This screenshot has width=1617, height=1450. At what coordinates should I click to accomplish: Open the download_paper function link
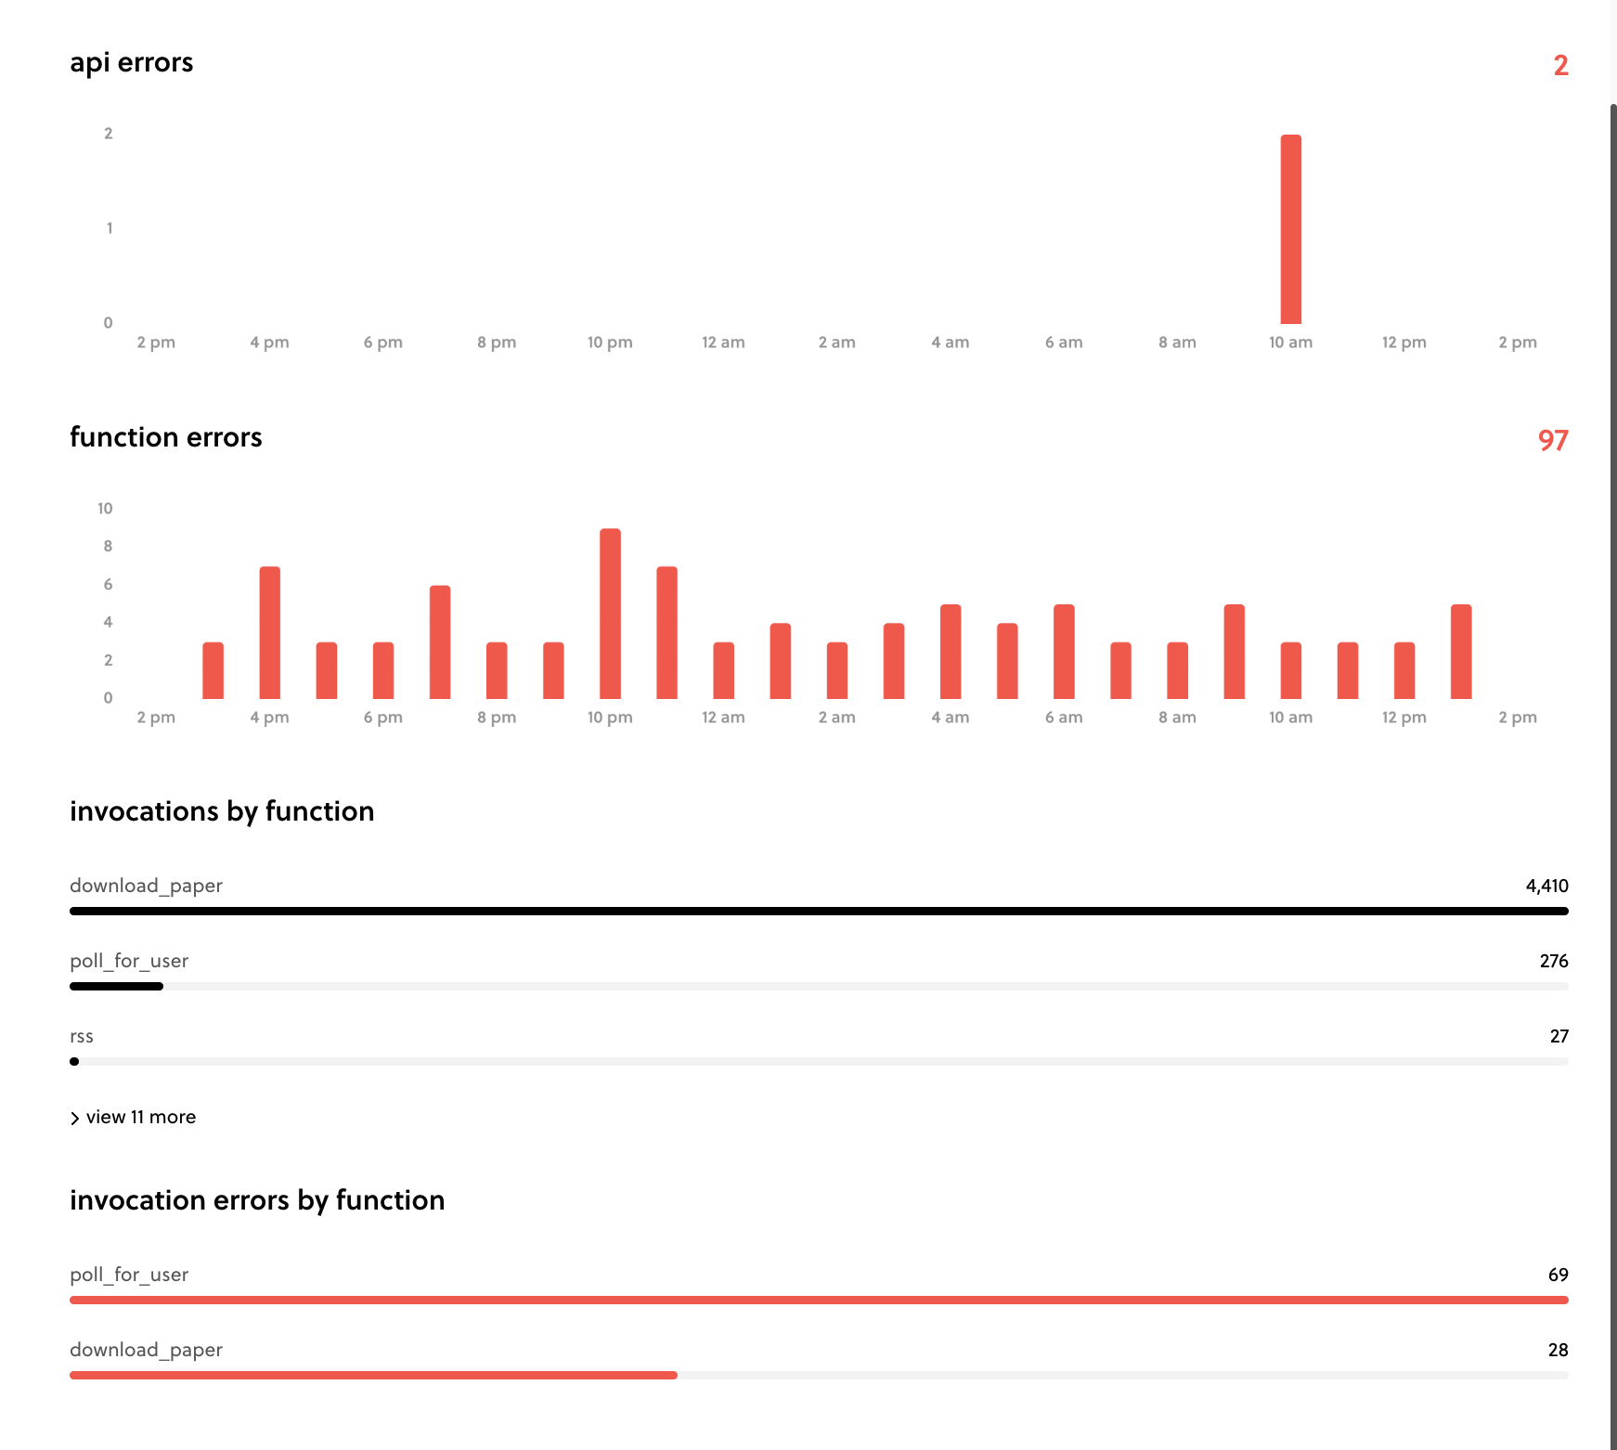[x=145, y=886]
